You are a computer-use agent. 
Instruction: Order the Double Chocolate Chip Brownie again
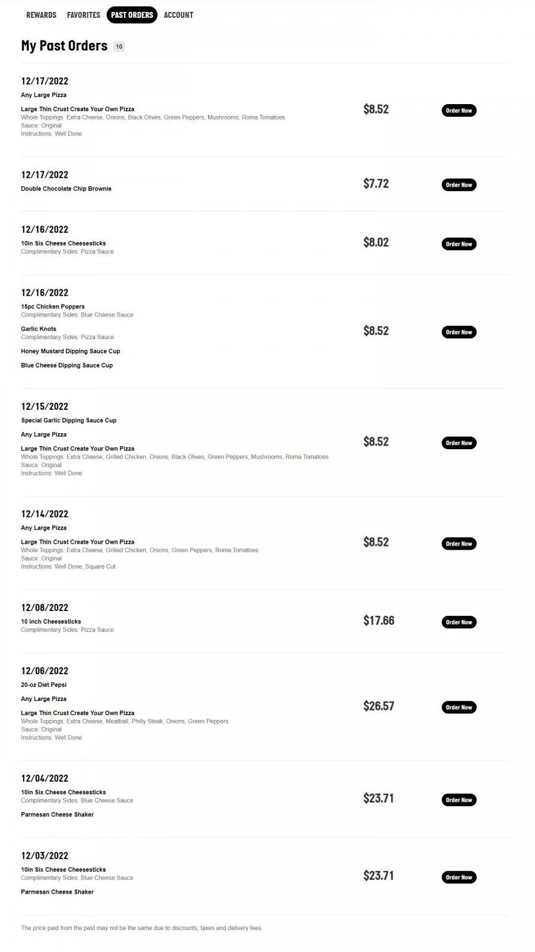pyautogui.click(x=459, y=185)
